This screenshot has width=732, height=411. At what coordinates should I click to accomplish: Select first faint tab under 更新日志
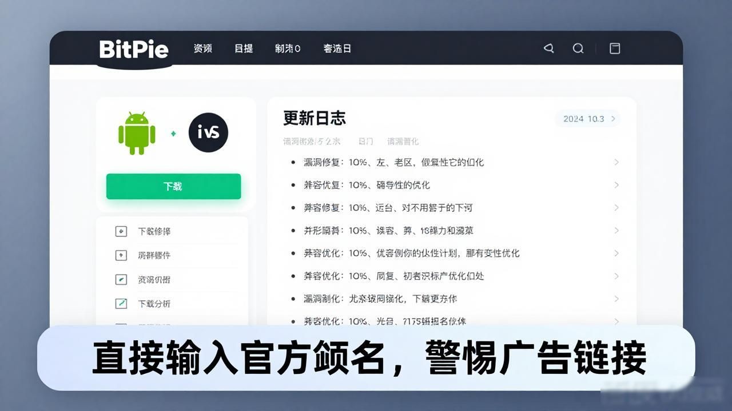pyautogui.click(x=312, y=141)
